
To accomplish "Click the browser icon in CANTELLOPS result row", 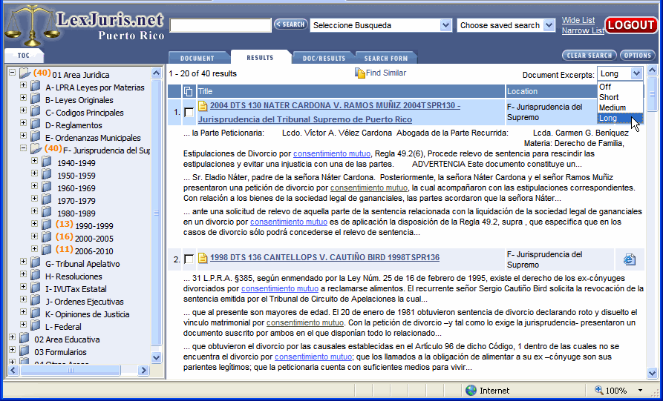I will pos(629,259).
